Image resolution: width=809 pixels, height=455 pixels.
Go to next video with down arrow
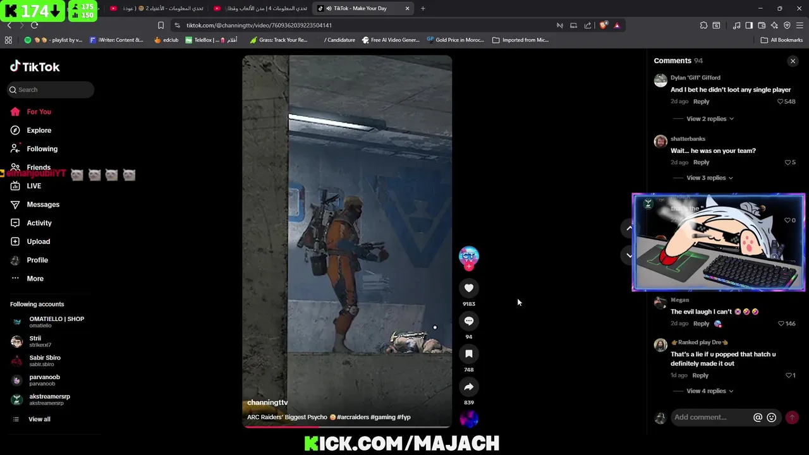pyautogui.click(x=629, y=255)
